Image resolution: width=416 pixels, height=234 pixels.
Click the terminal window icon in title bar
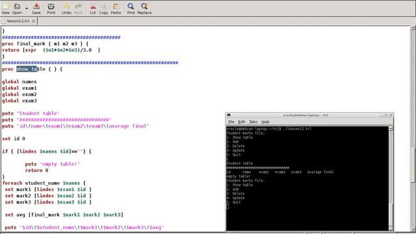click(x=229, y=115)
